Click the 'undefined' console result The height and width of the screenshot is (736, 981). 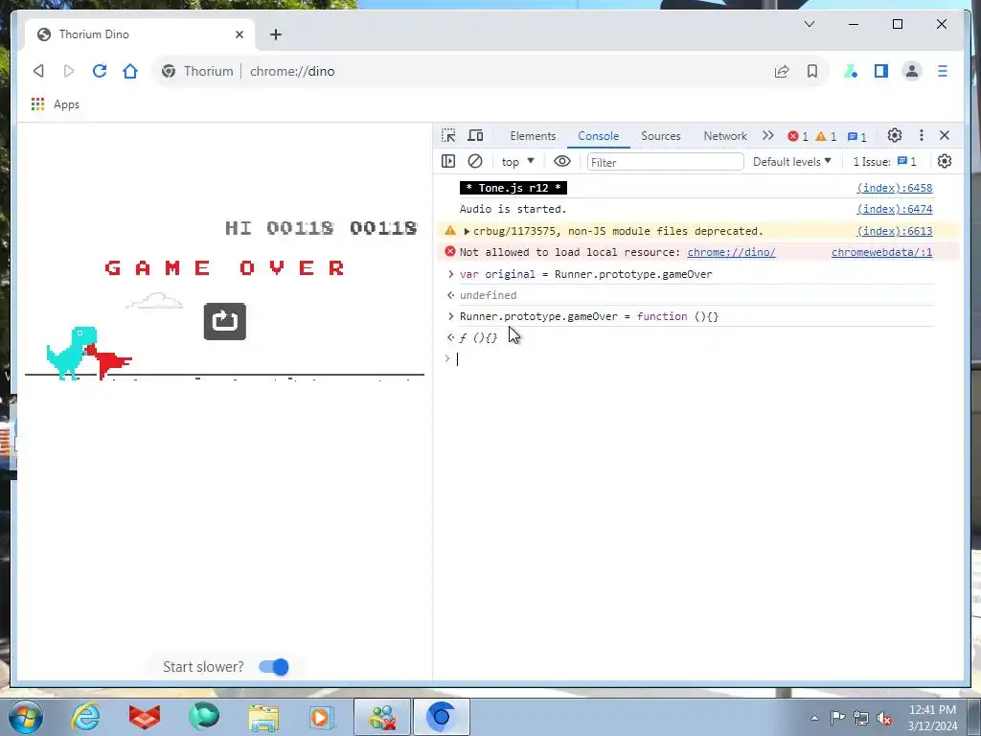488,295
